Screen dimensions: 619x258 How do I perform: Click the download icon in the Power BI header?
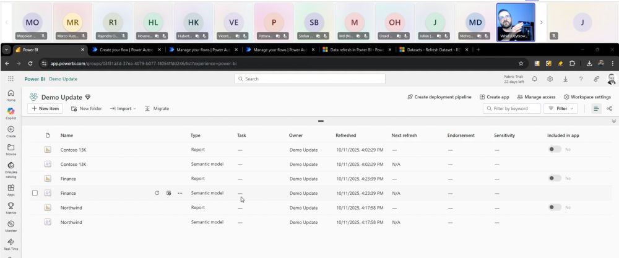(x=565, y=79)
